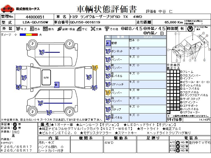The image size is (211, 158).
Task: Click scratch marker 9 on the left step diagram
Action: pos(49,113)
